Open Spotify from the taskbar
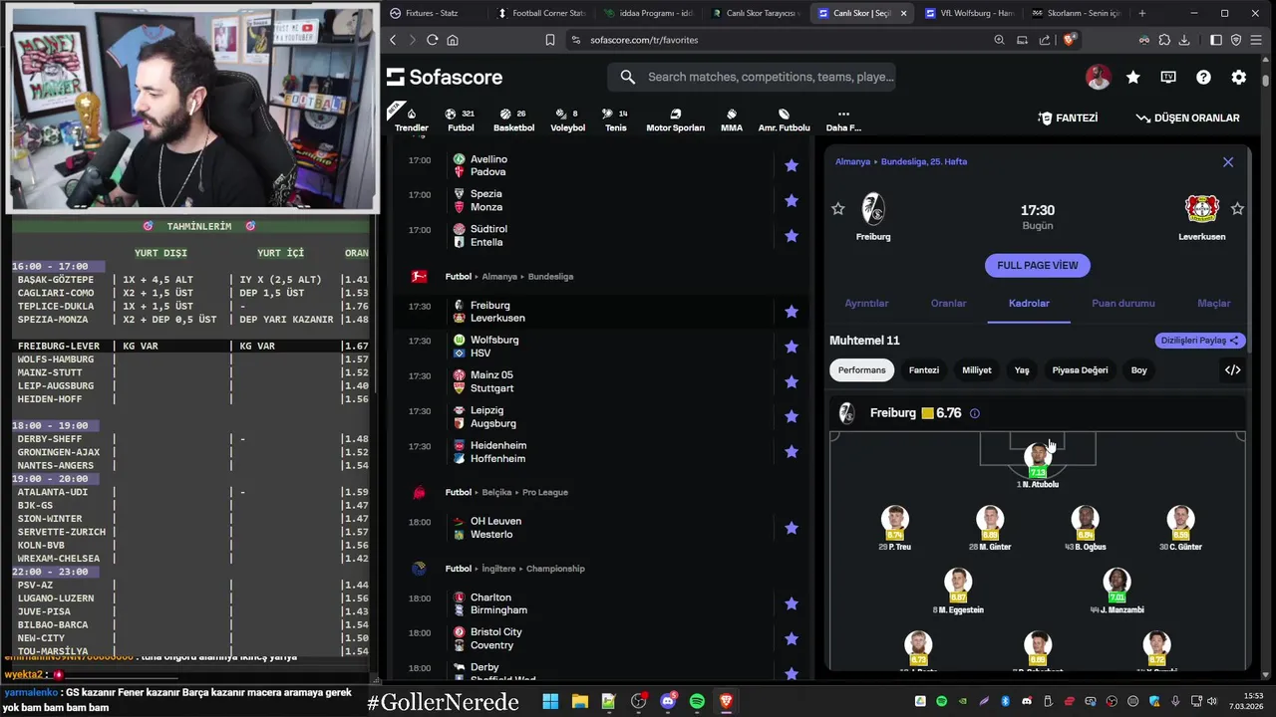Image resolution: width=1276 pixels, height=717 pixels. click(697, 701)
